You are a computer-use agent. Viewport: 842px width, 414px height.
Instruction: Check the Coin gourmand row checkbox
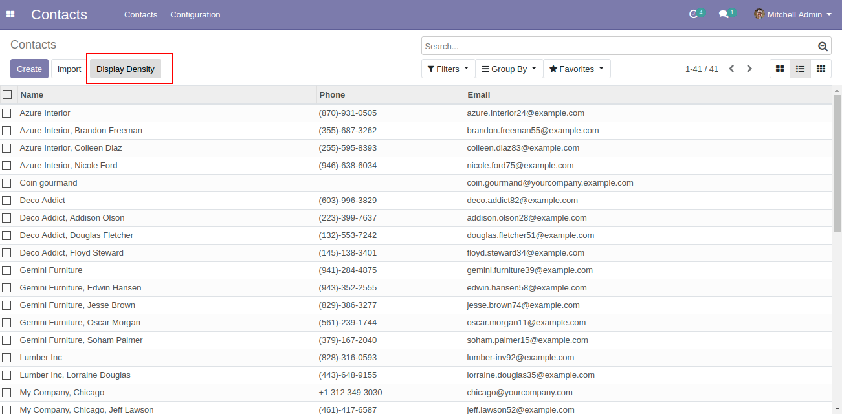coord(6,183)
